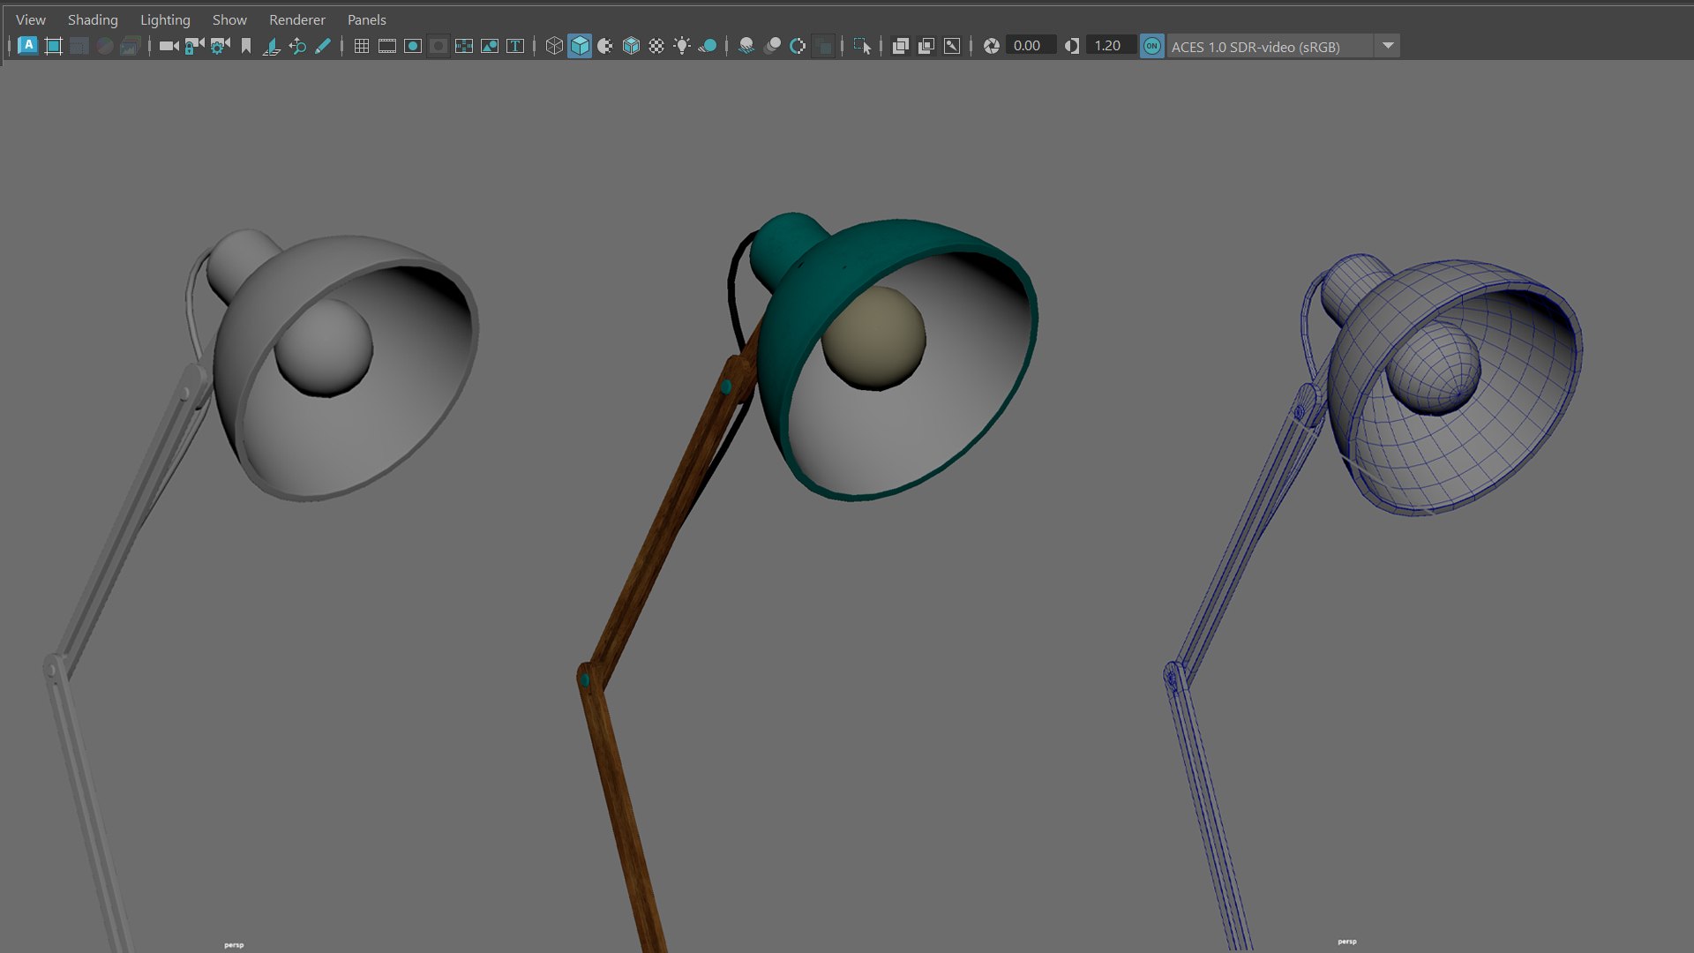Toggle X-Ray Joints icon
The height and width of the screenshot is (953, 1694).
click(952, 46)
